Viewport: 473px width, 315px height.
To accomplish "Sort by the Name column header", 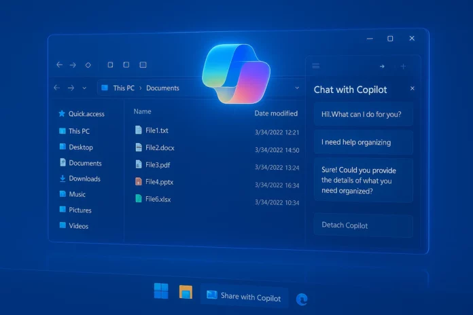I will click(x=143, y=111).
